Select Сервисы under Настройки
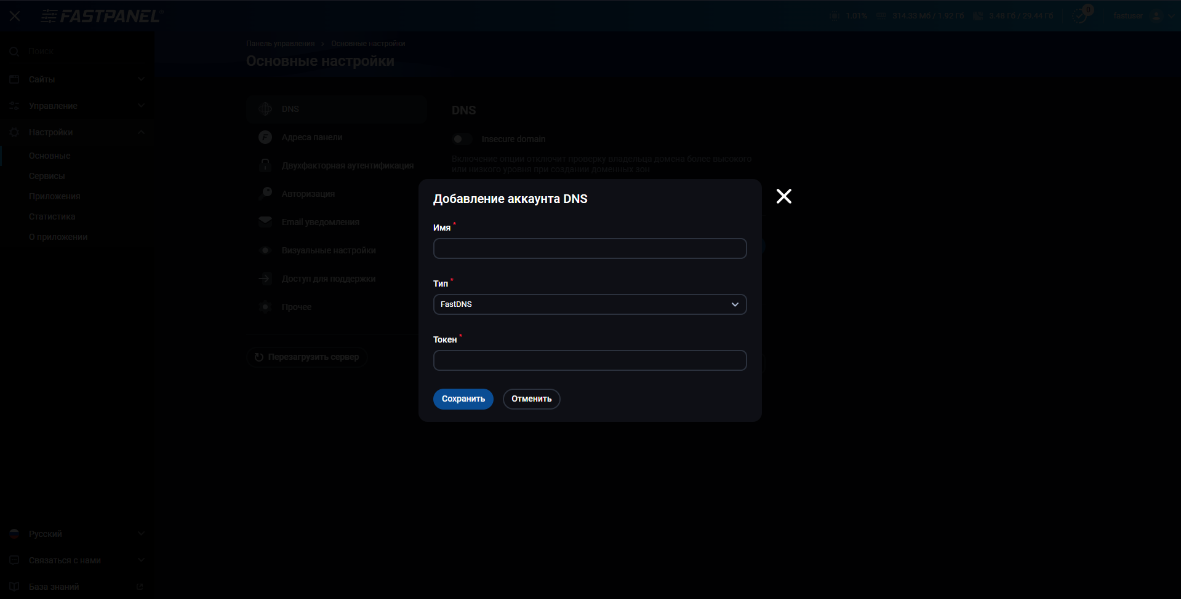Image resolution: width=1181 pixels, height=599 pixels. 46,175
